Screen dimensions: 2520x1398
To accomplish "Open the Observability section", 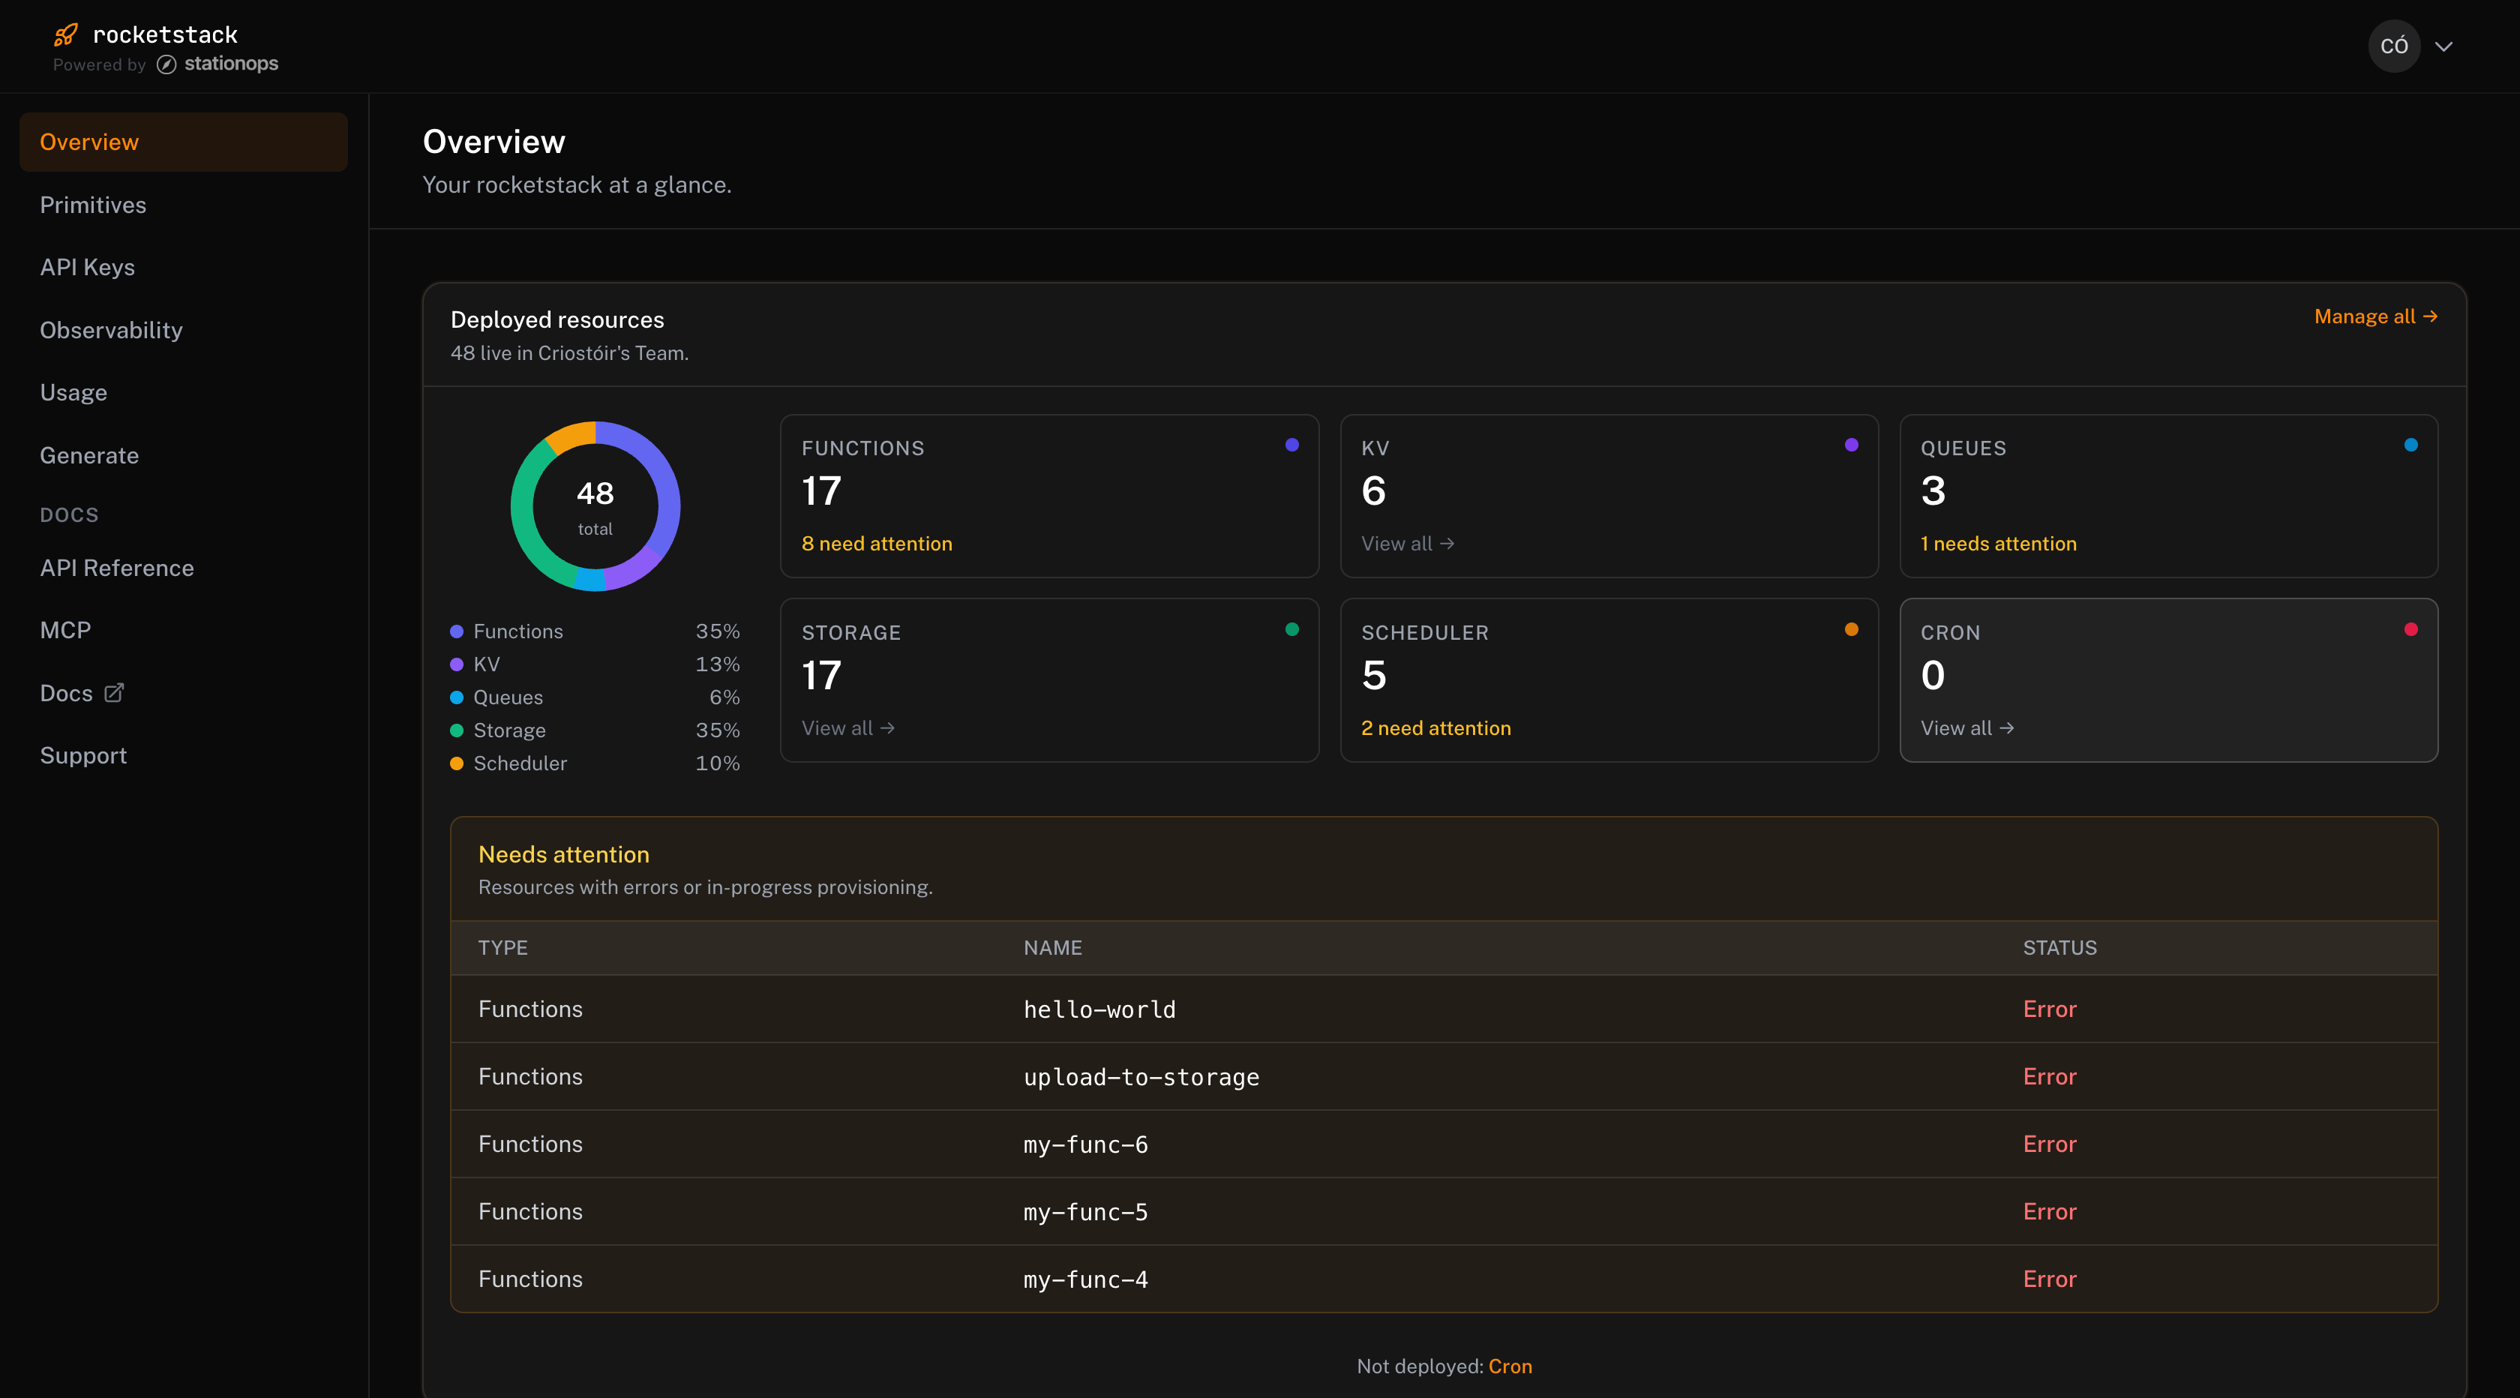I will [x=112, y=330].
